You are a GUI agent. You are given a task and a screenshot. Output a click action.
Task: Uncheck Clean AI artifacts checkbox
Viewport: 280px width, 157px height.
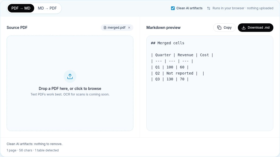click(173, 8)
